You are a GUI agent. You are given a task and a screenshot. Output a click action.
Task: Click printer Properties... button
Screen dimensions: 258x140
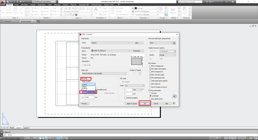(x=137, y=51)
